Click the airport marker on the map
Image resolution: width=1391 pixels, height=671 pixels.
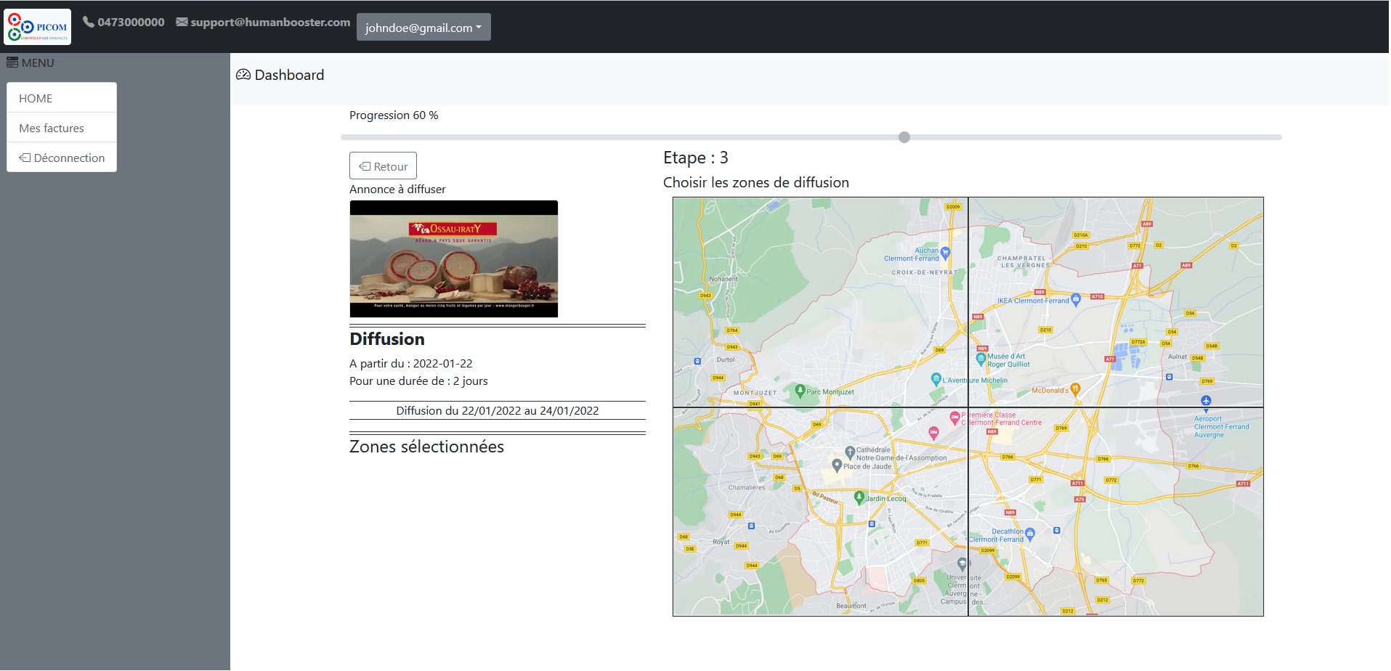1206,401
